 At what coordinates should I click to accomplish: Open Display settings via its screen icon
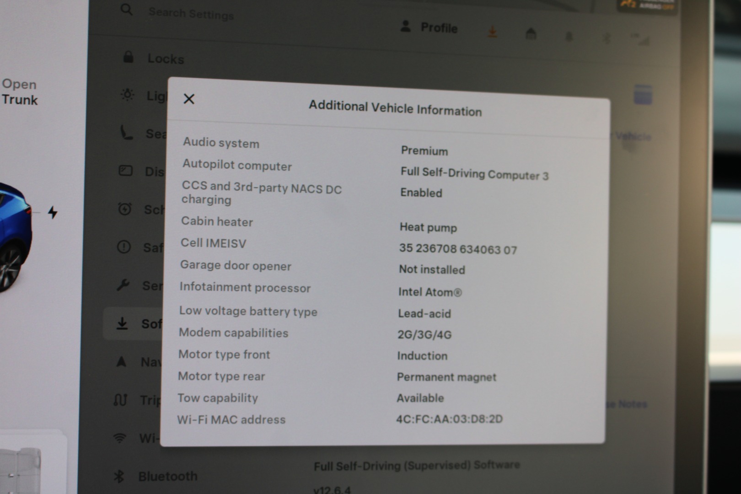coord(125,171)
